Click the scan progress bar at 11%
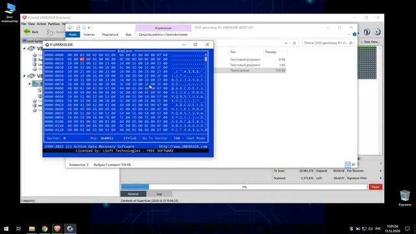This screenshot has height=234, width=416. (244, 187)
